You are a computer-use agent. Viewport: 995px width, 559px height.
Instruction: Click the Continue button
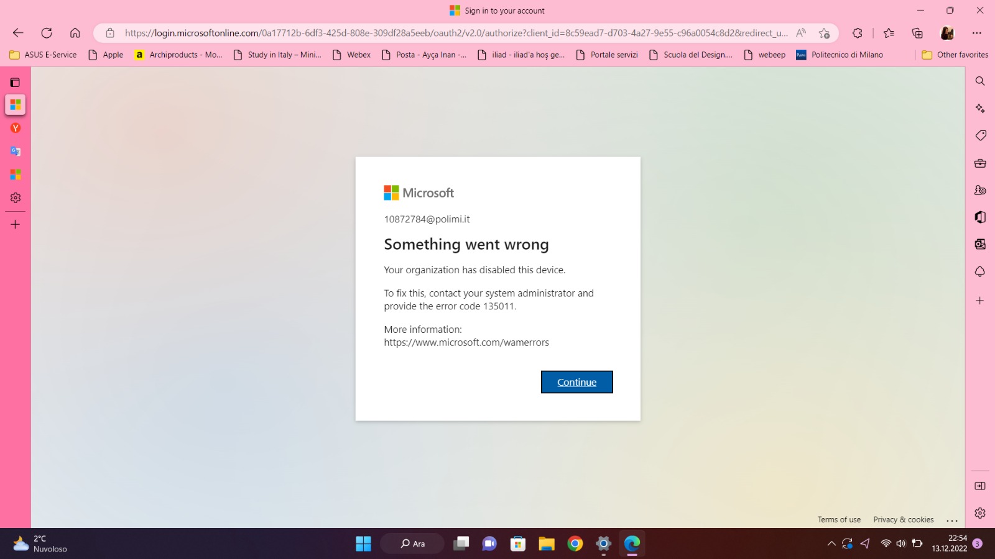577,382
